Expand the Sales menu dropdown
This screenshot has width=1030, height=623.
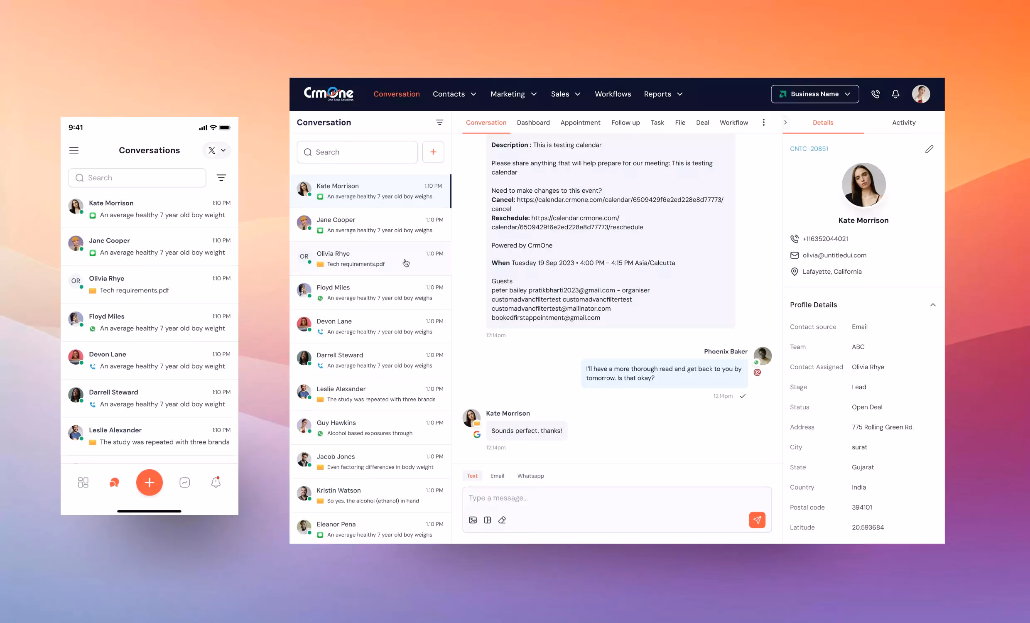coord(566,94)
